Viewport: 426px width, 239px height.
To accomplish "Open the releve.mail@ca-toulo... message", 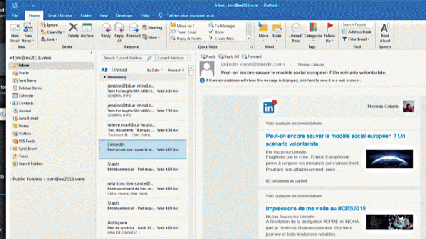I will click(142, 129).
